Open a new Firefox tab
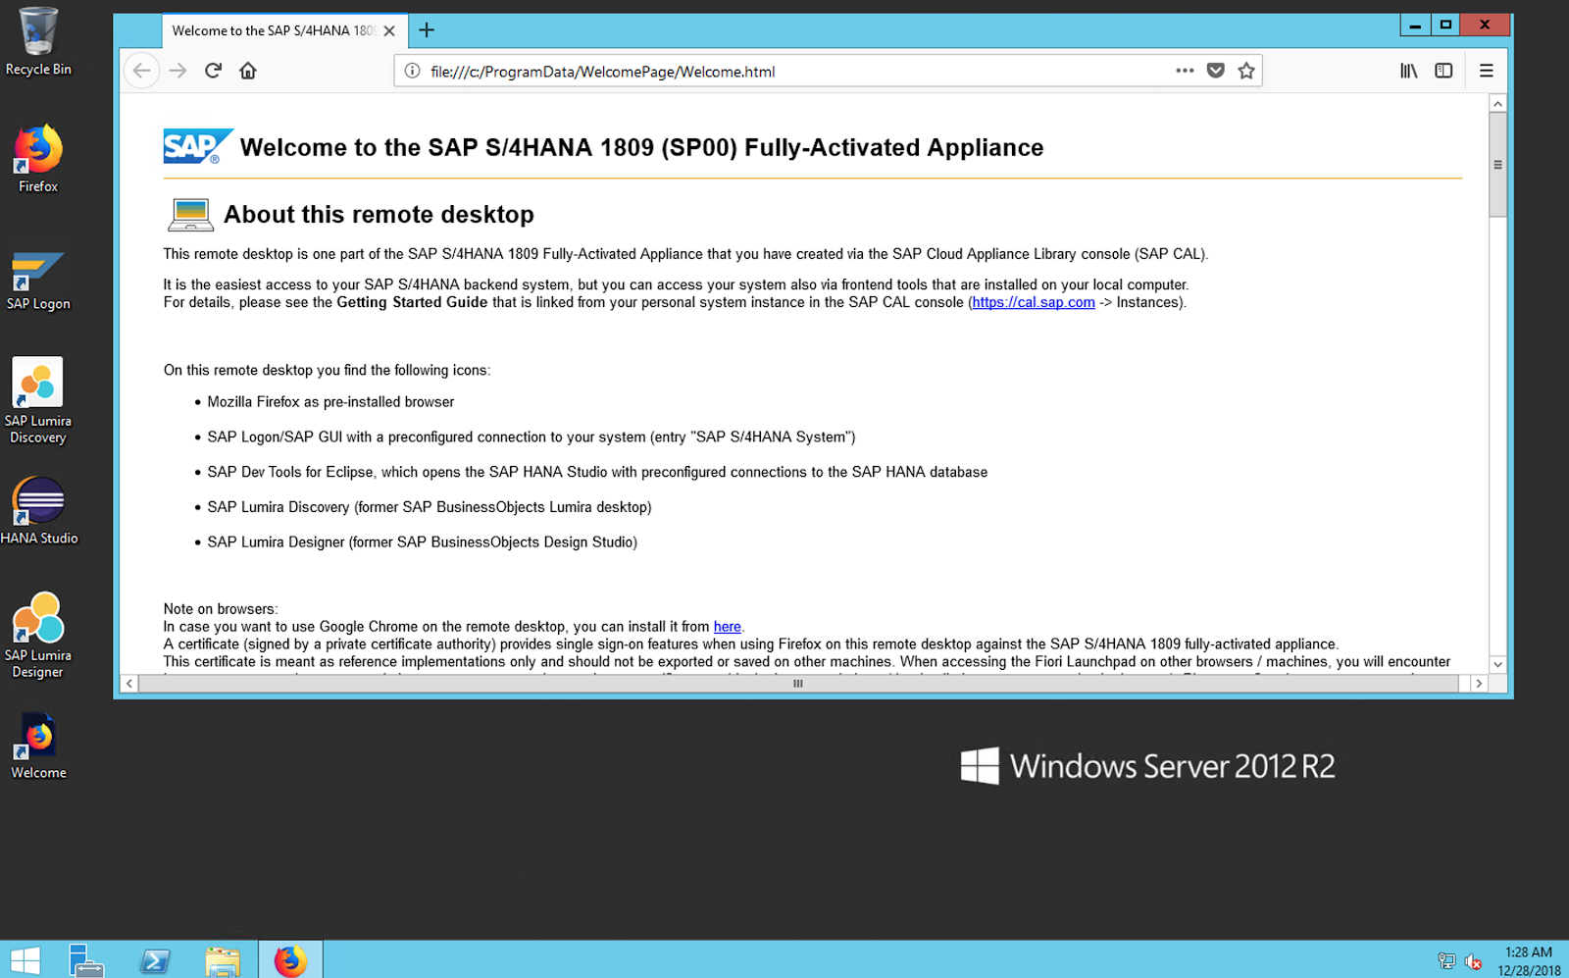This screenshot has height=978, width=1569. 427,30
